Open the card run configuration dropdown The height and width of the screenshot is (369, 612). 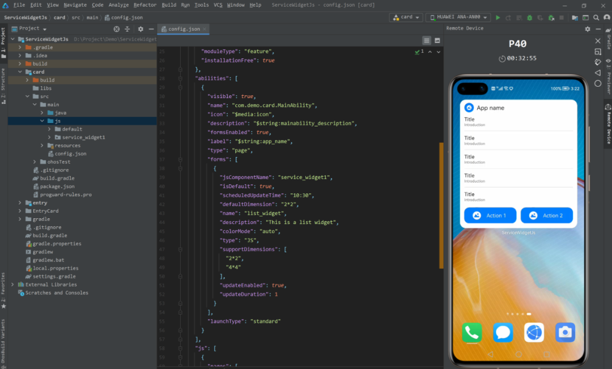tap(406, 18)
